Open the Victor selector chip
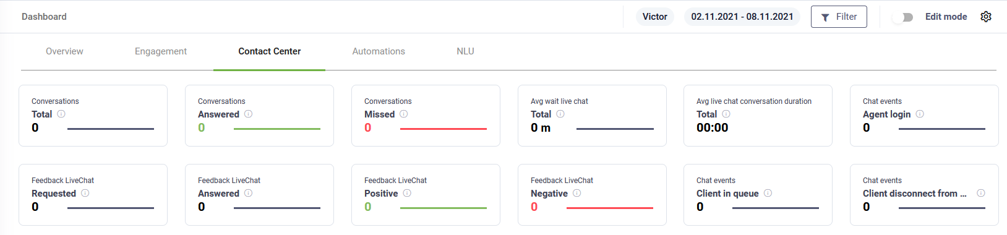1007x235 pixels. 654,17
